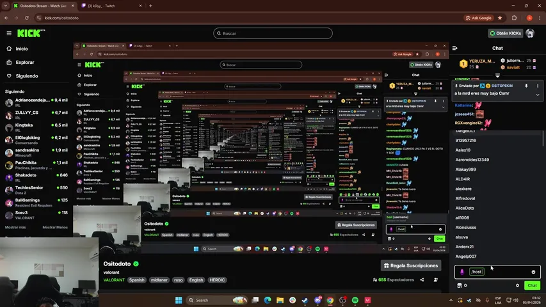Click the purple identity badge in chat input
546x307 pixels.
(462, 272)
